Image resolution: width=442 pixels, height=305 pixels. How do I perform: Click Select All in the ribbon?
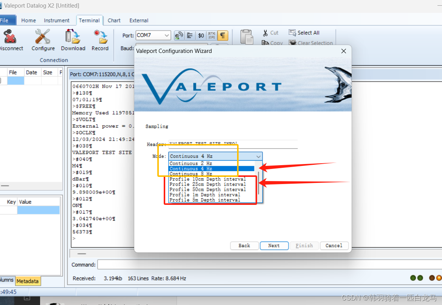point(304,33)
